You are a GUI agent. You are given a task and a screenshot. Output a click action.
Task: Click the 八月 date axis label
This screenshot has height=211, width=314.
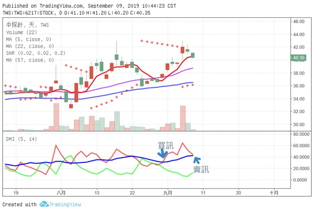coord(61,193)
